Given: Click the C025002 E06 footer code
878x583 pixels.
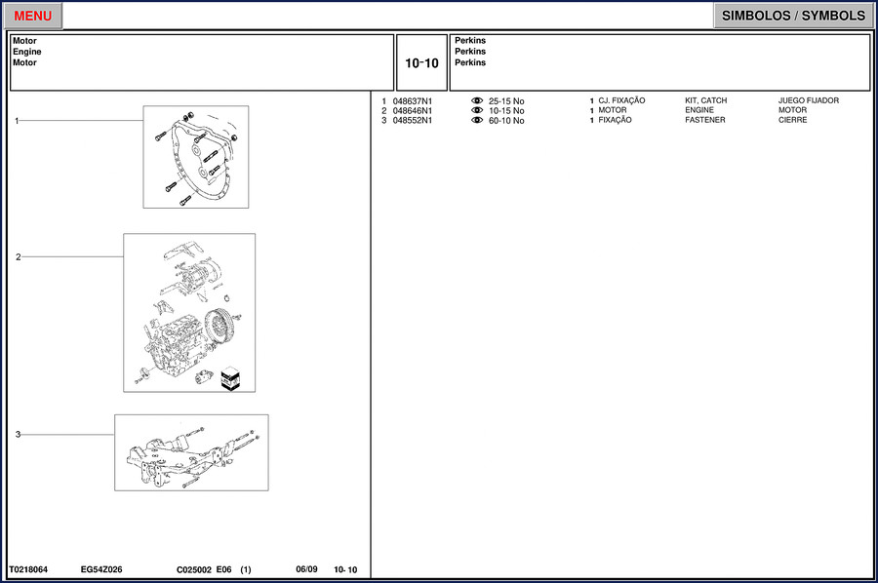Looking at the screenshot, I should coord(204,569).
